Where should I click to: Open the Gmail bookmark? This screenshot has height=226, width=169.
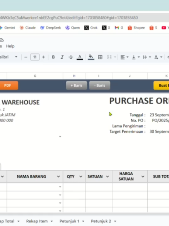[x=119, y=28]
